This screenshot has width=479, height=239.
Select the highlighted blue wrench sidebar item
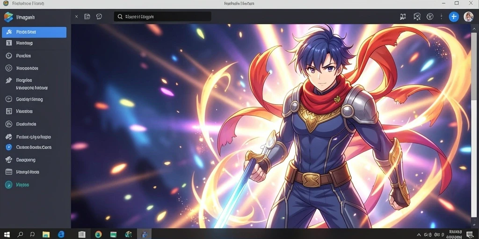pyautogui.click(x=34, y=32)
